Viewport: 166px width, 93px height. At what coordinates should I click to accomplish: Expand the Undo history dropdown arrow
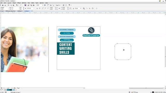18,5
